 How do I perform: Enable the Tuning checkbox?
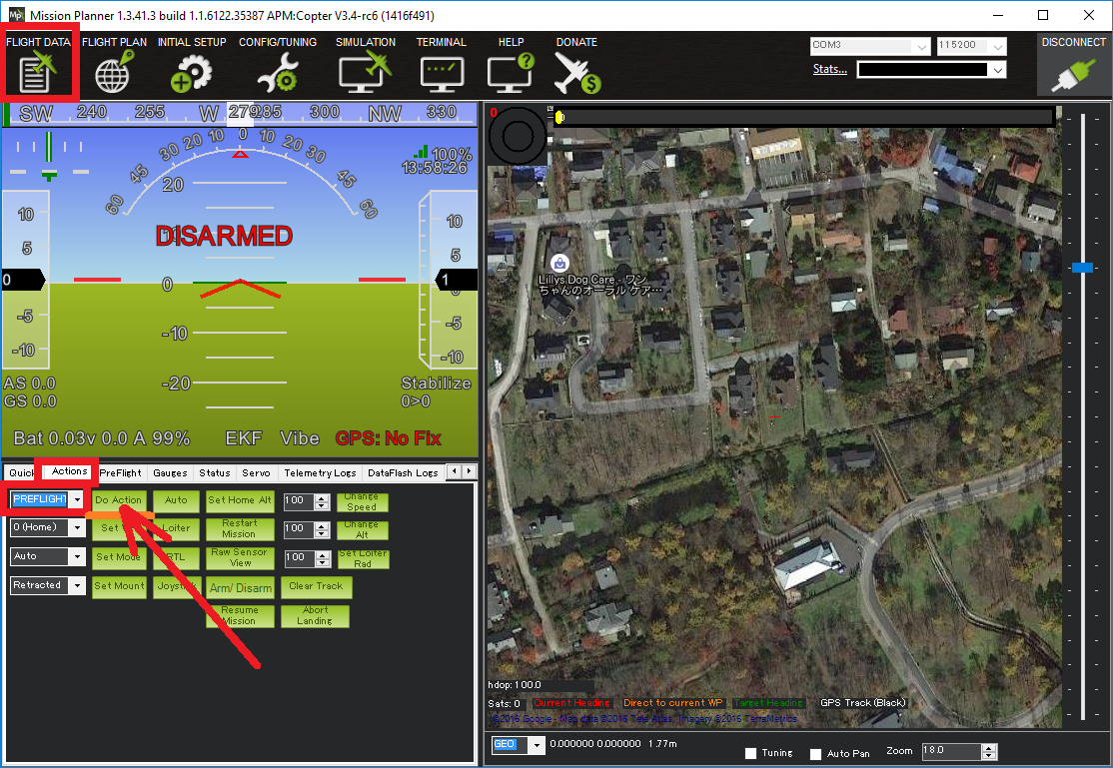[x=751, y=753]
